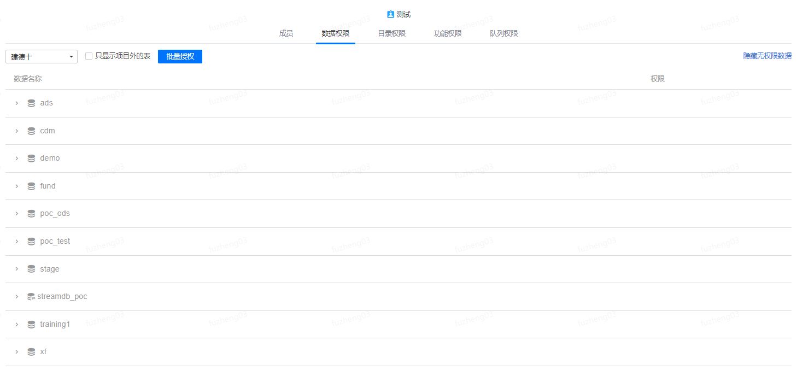Expand the training1 row chevron
Screen dimensions: 803x376
tap(17, 325)
